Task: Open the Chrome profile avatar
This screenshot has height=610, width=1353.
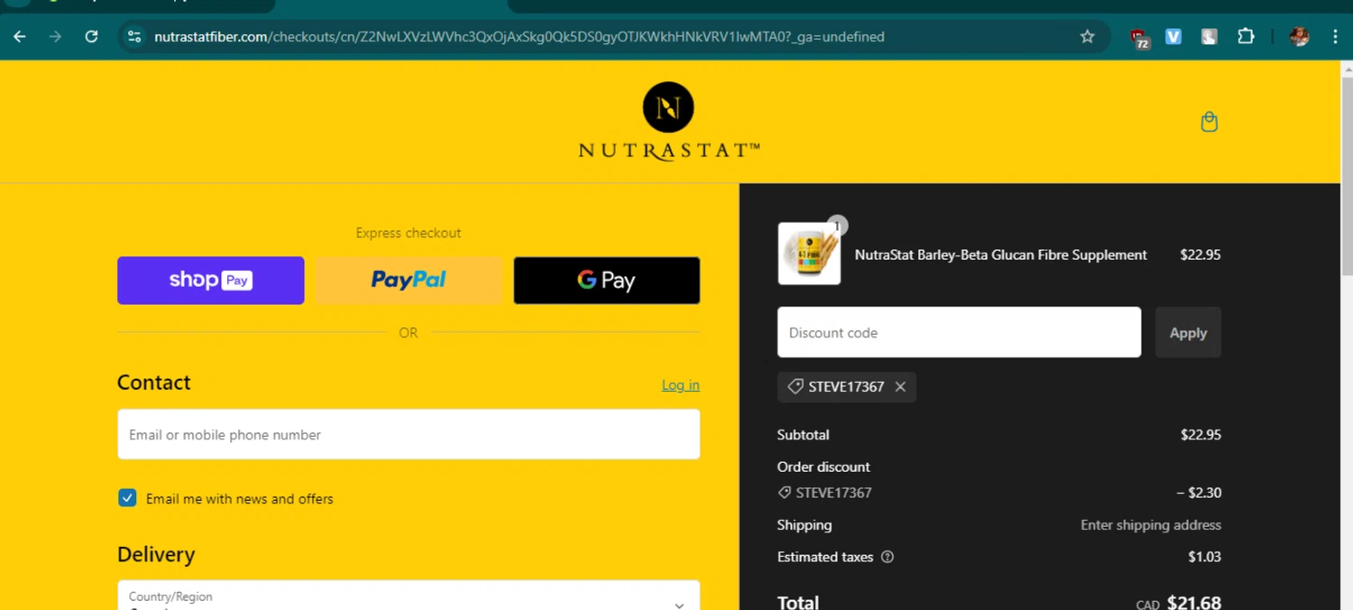Action: (1299, 37)
